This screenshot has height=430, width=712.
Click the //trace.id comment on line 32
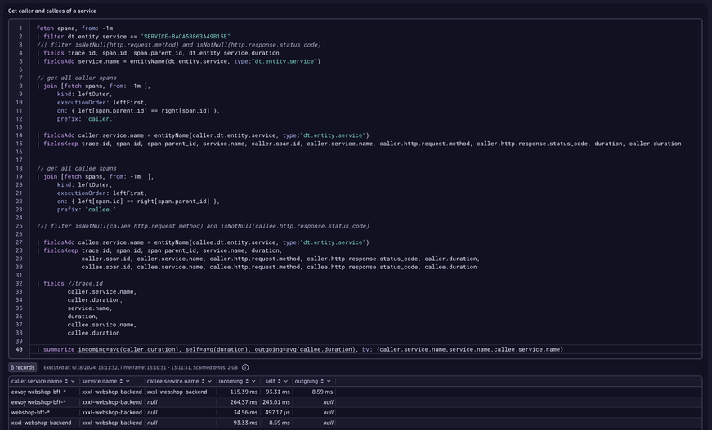click(x=85, y=284)
